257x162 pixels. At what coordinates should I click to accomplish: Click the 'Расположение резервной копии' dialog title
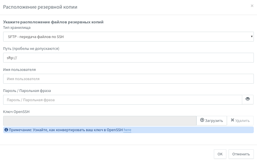point(40,7)
